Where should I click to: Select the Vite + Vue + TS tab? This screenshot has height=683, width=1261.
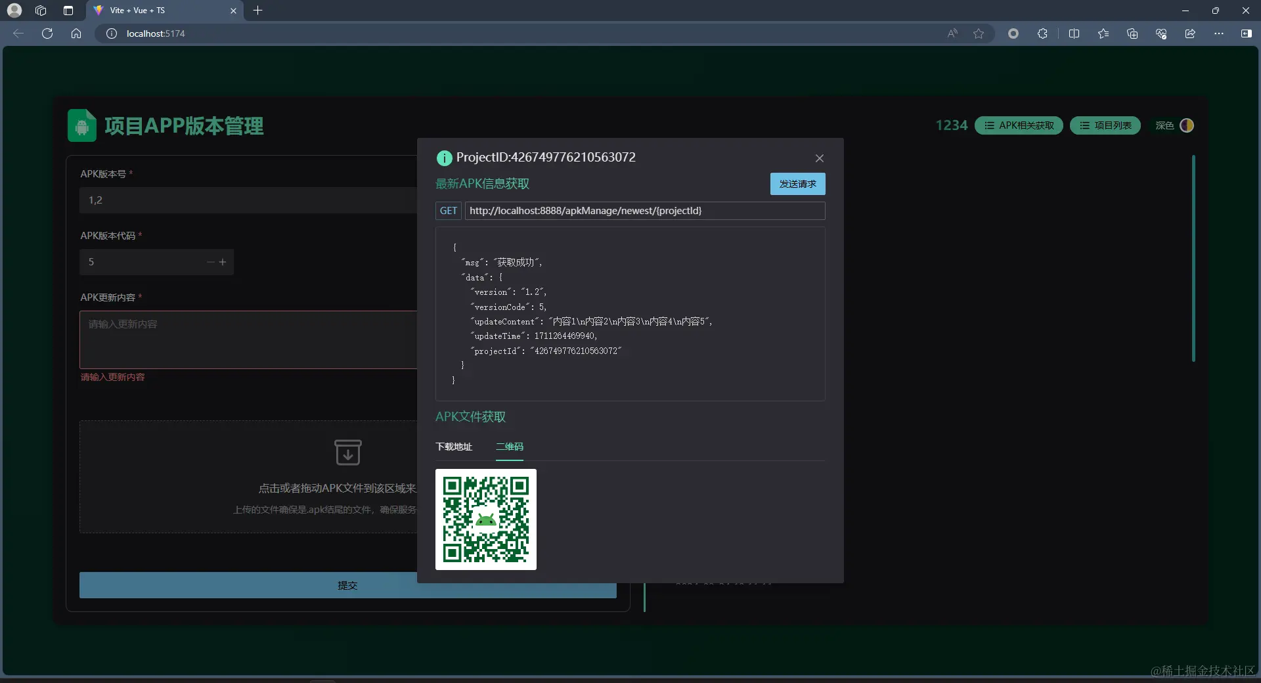[164, 11]
